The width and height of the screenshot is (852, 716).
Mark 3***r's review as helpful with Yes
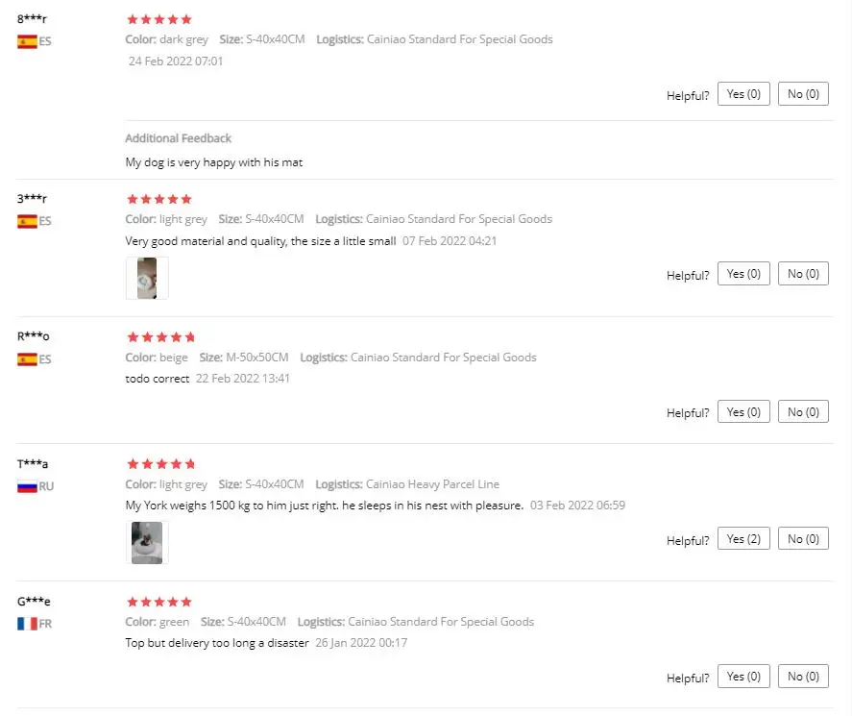(x=743, y=274)
